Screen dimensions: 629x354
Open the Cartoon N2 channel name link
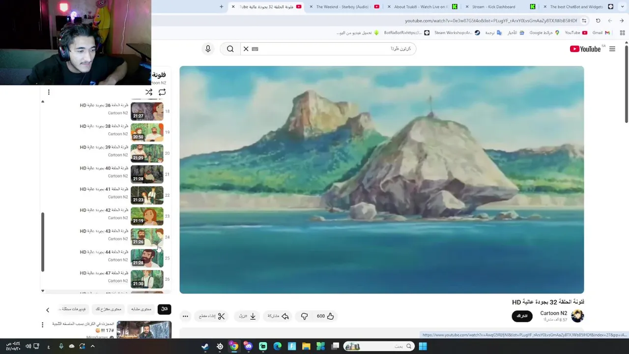(x=553, y=313)
